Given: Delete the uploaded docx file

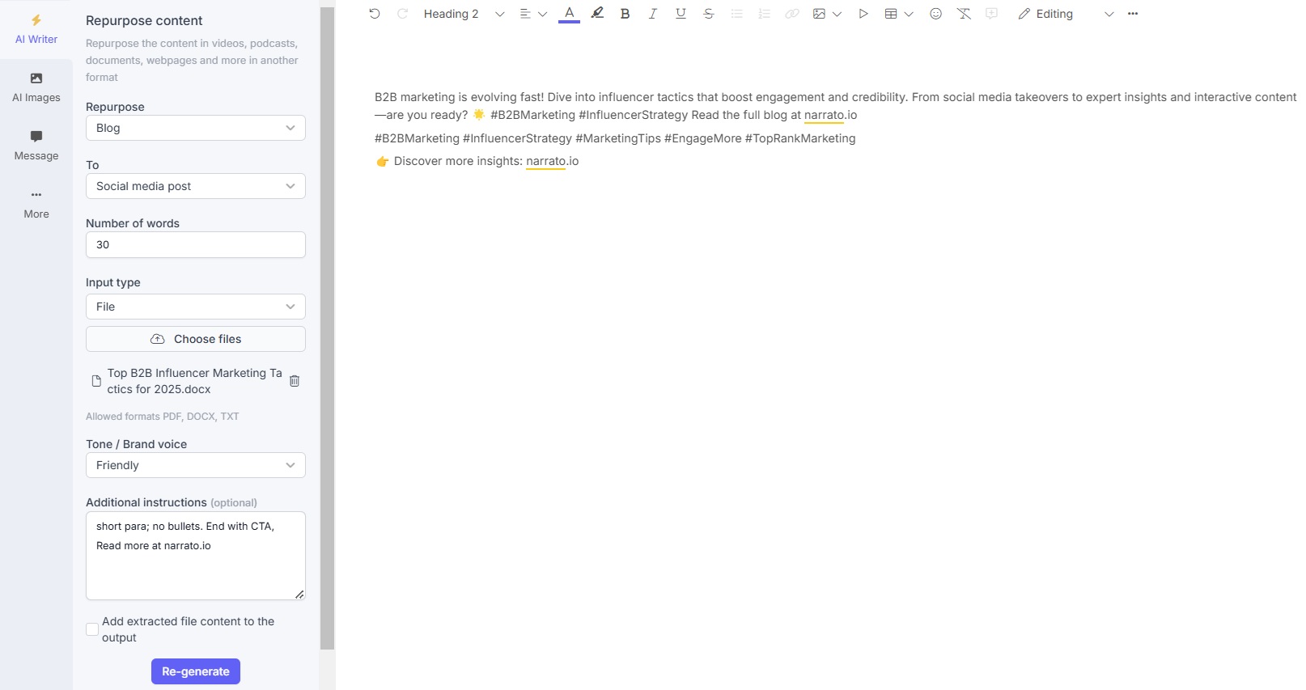Looking at the screenshot, I should click(x=295, y=381).
